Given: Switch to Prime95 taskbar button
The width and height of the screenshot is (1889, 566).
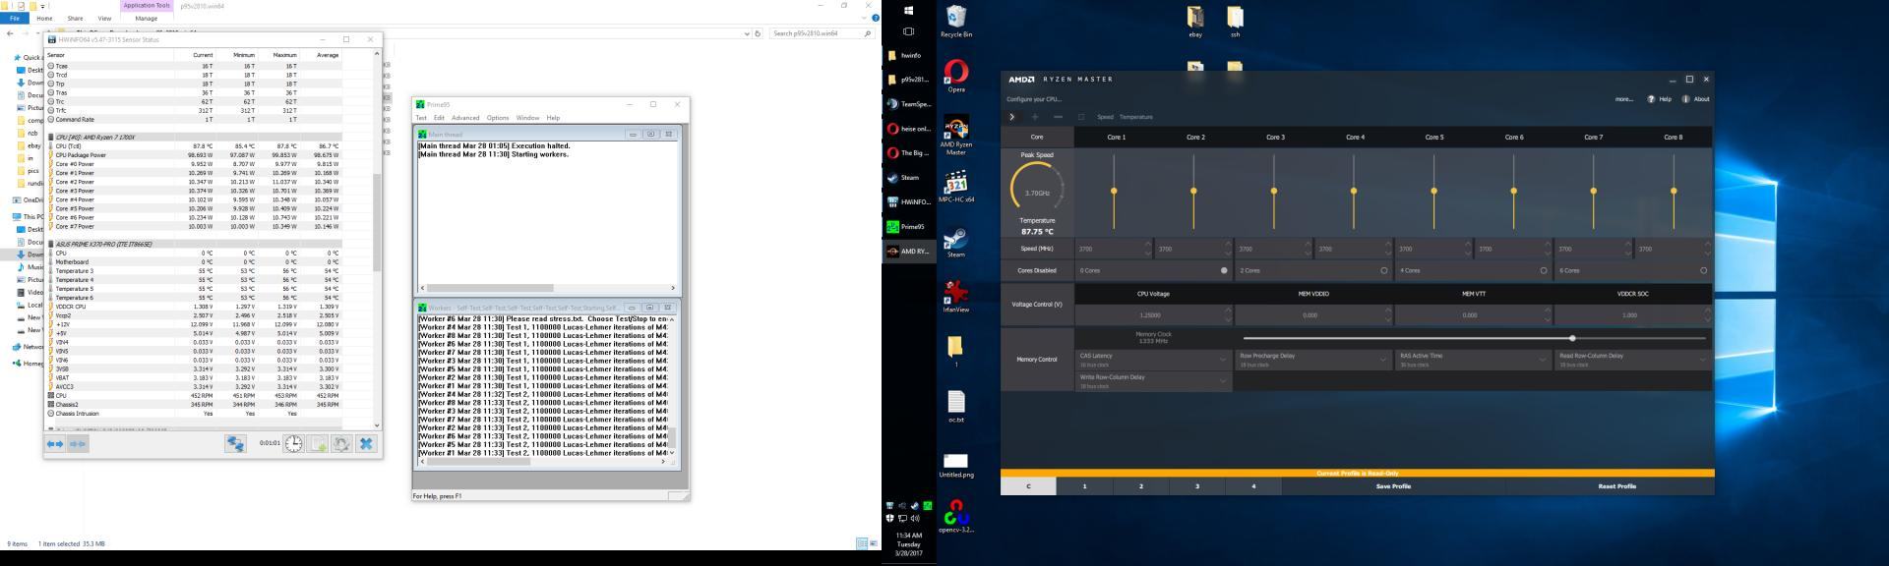Looking at the screenshot, I should tap(908, 227).
